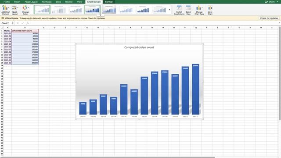Open the Page Layout tab

click(31, 2)
